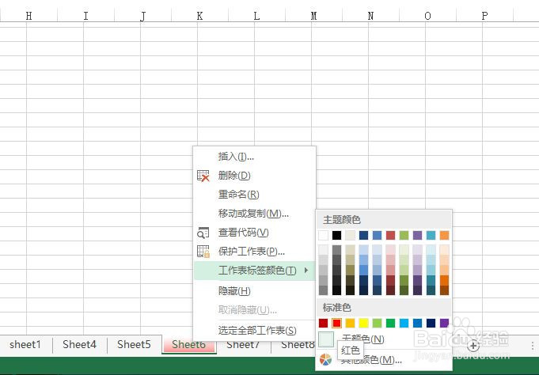Select column I header
This screenshot has width=539, height=375.
click(x=85, y=16)
